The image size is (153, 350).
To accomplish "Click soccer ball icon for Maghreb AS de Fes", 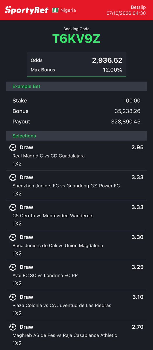I will pos(13,327).
